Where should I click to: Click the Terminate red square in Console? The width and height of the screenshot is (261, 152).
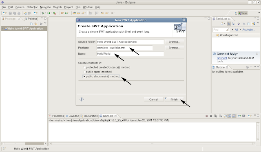point(207,116)
